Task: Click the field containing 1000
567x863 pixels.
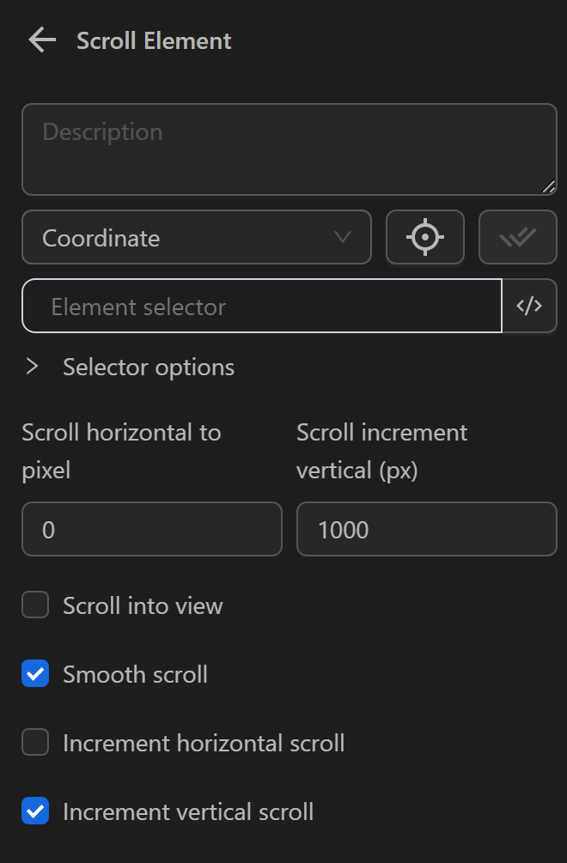Action: (x=426, y=529)
